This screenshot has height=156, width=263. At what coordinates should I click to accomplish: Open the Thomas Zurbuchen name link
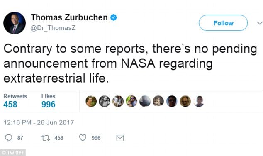69,17
